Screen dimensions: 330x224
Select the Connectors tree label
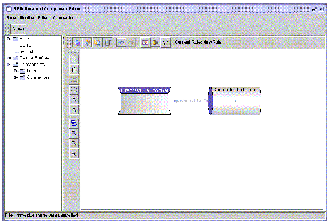click(38, 78)
